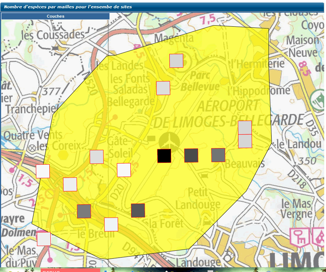Select the white cell on the zone's western border
326x272 pixels.
coord(43,171)
